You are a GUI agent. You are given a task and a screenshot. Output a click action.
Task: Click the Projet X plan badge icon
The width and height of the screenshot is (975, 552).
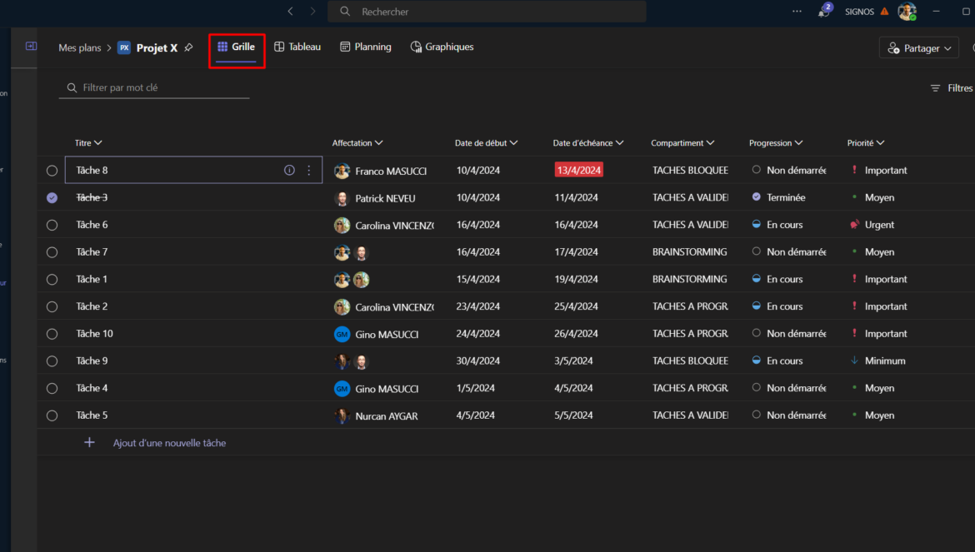pos(124,47)
